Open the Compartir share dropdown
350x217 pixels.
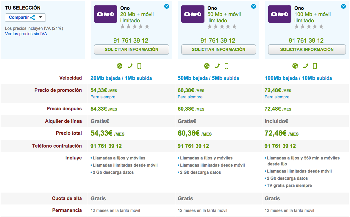point(26,17)
